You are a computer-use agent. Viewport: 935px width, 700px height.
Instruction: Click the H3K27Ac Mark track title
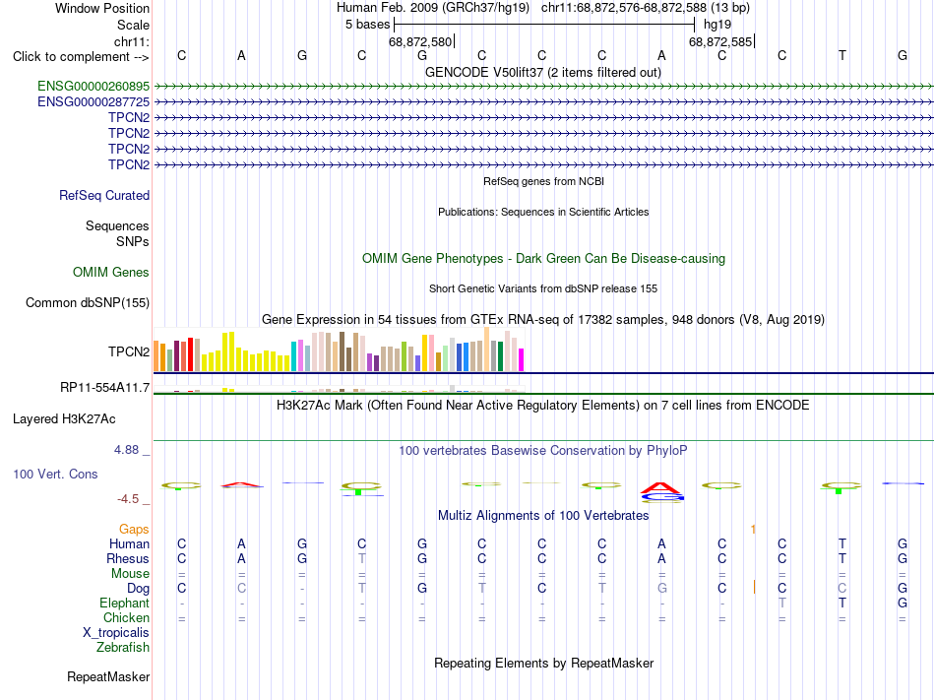pos(543,406)
